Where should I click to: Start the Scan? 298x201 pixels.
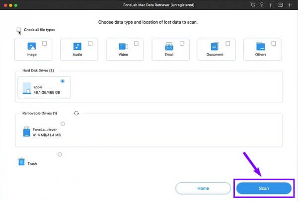[264, 188]
